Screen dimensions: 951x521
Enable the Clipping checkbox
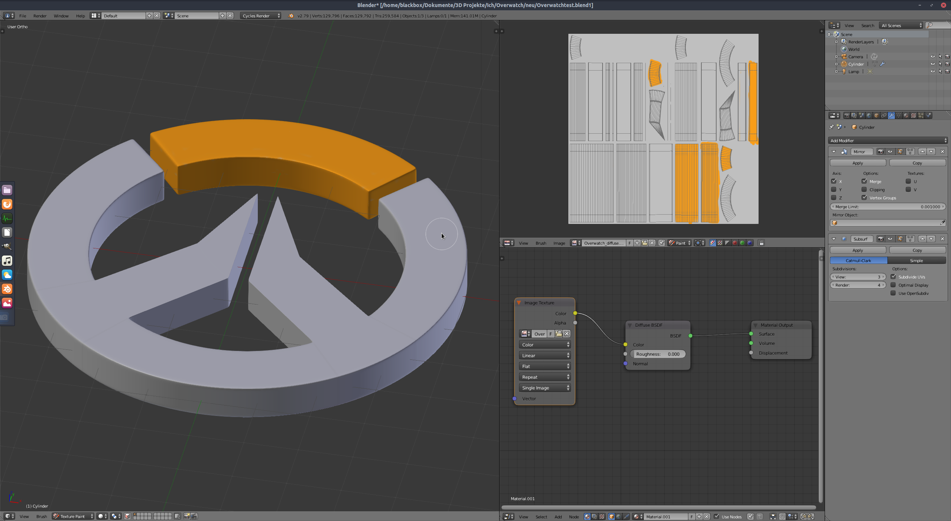[x=864, y=189]
